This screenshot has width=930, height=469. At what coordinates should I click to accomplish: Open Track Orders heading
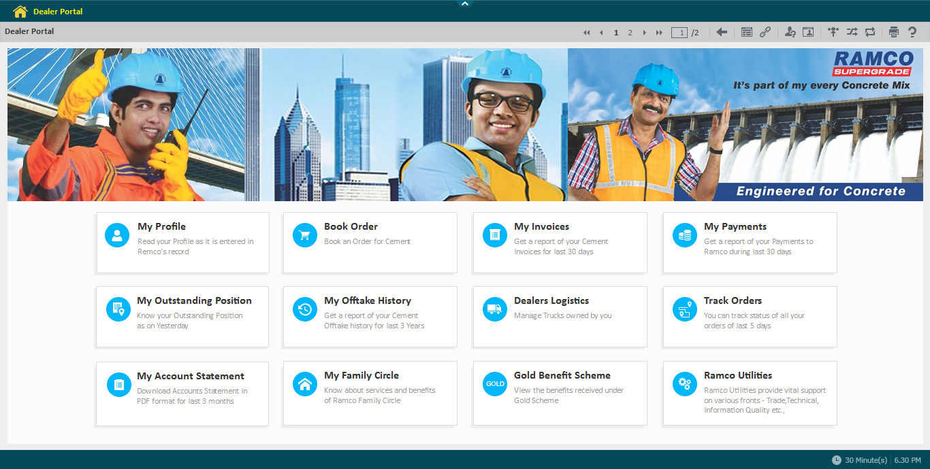[x=733, y=300]
